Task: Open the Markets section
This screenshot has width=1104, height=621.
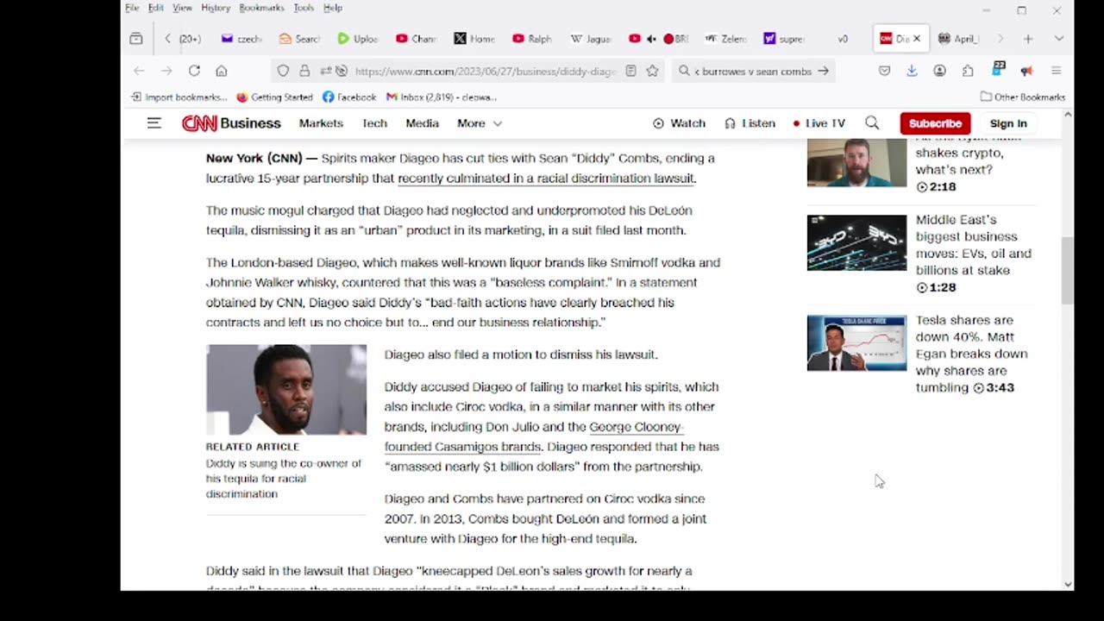Action: (321, 123)
